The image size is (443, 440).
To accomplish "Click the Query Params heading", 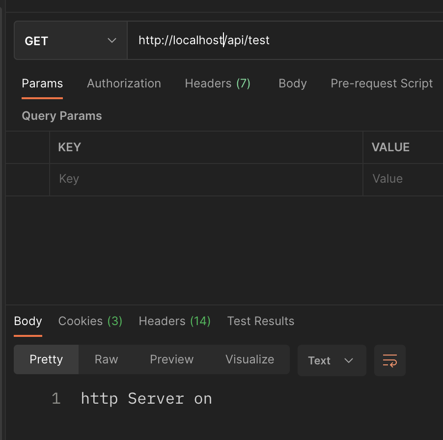I will pyautogui.click(x=62, y=116).
